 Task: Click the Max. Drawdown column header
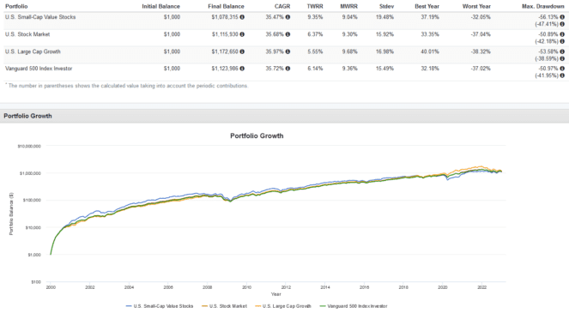pyautogui.click(x=543, y=6)
